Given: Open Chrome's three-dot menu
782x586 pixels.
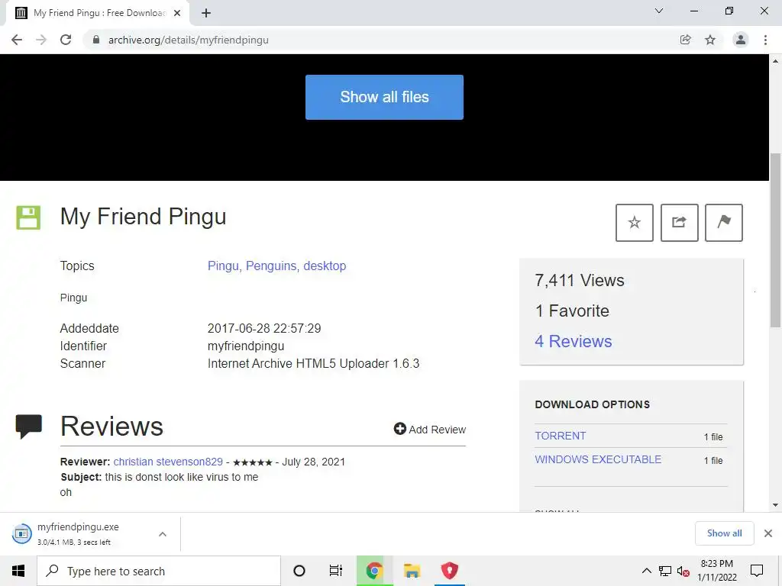Looking at the screenshot, I should [x=765, y=40].
